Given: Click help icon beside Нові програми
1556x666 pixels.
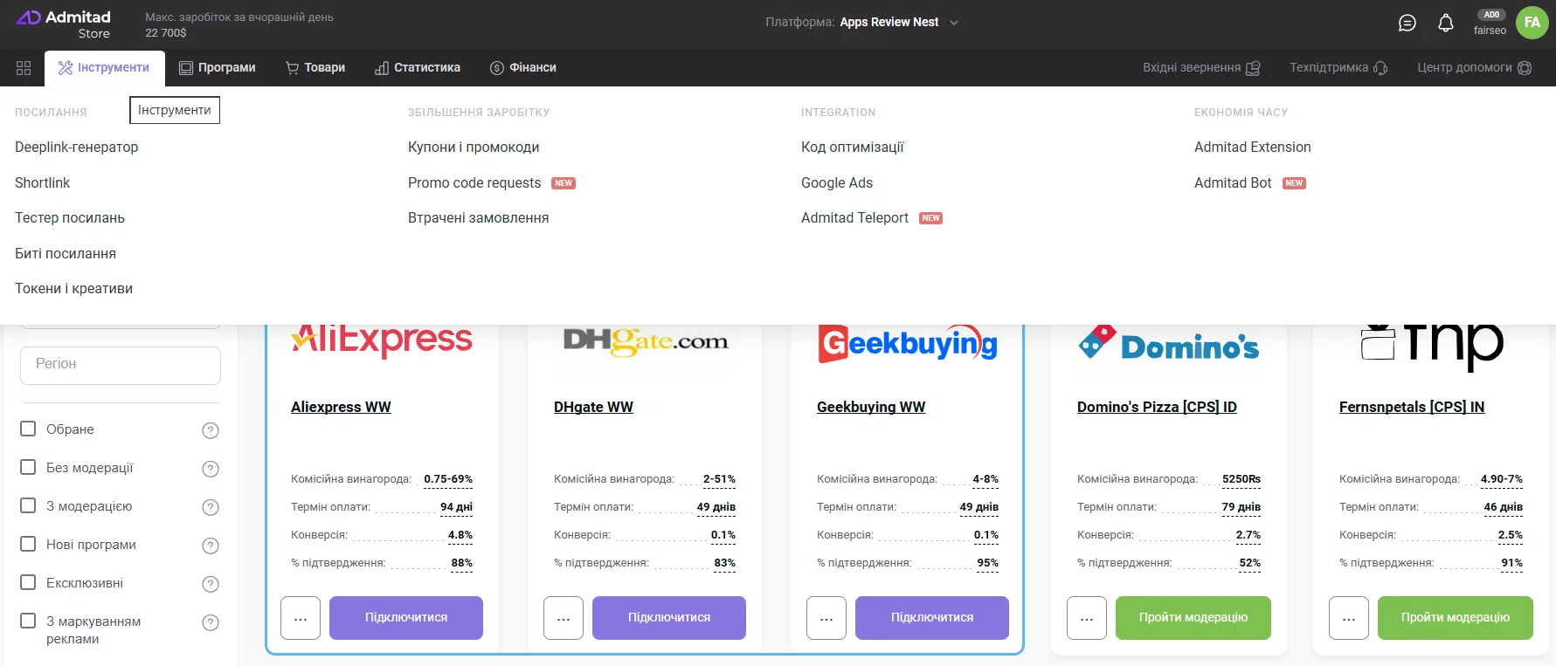Looking at the screenshot, I should [211, 546].
